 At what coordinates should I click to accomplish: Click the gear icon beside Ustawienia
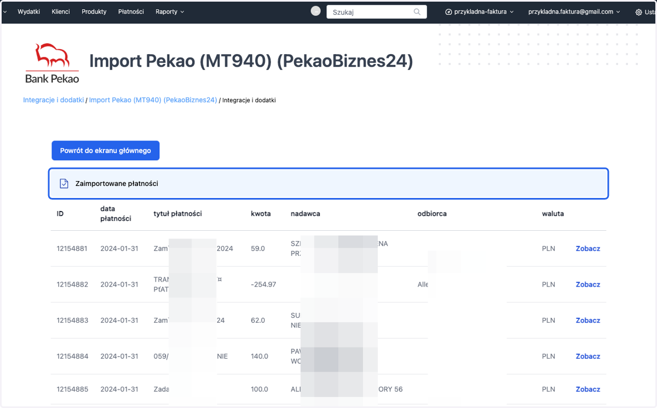coord(638,12)
